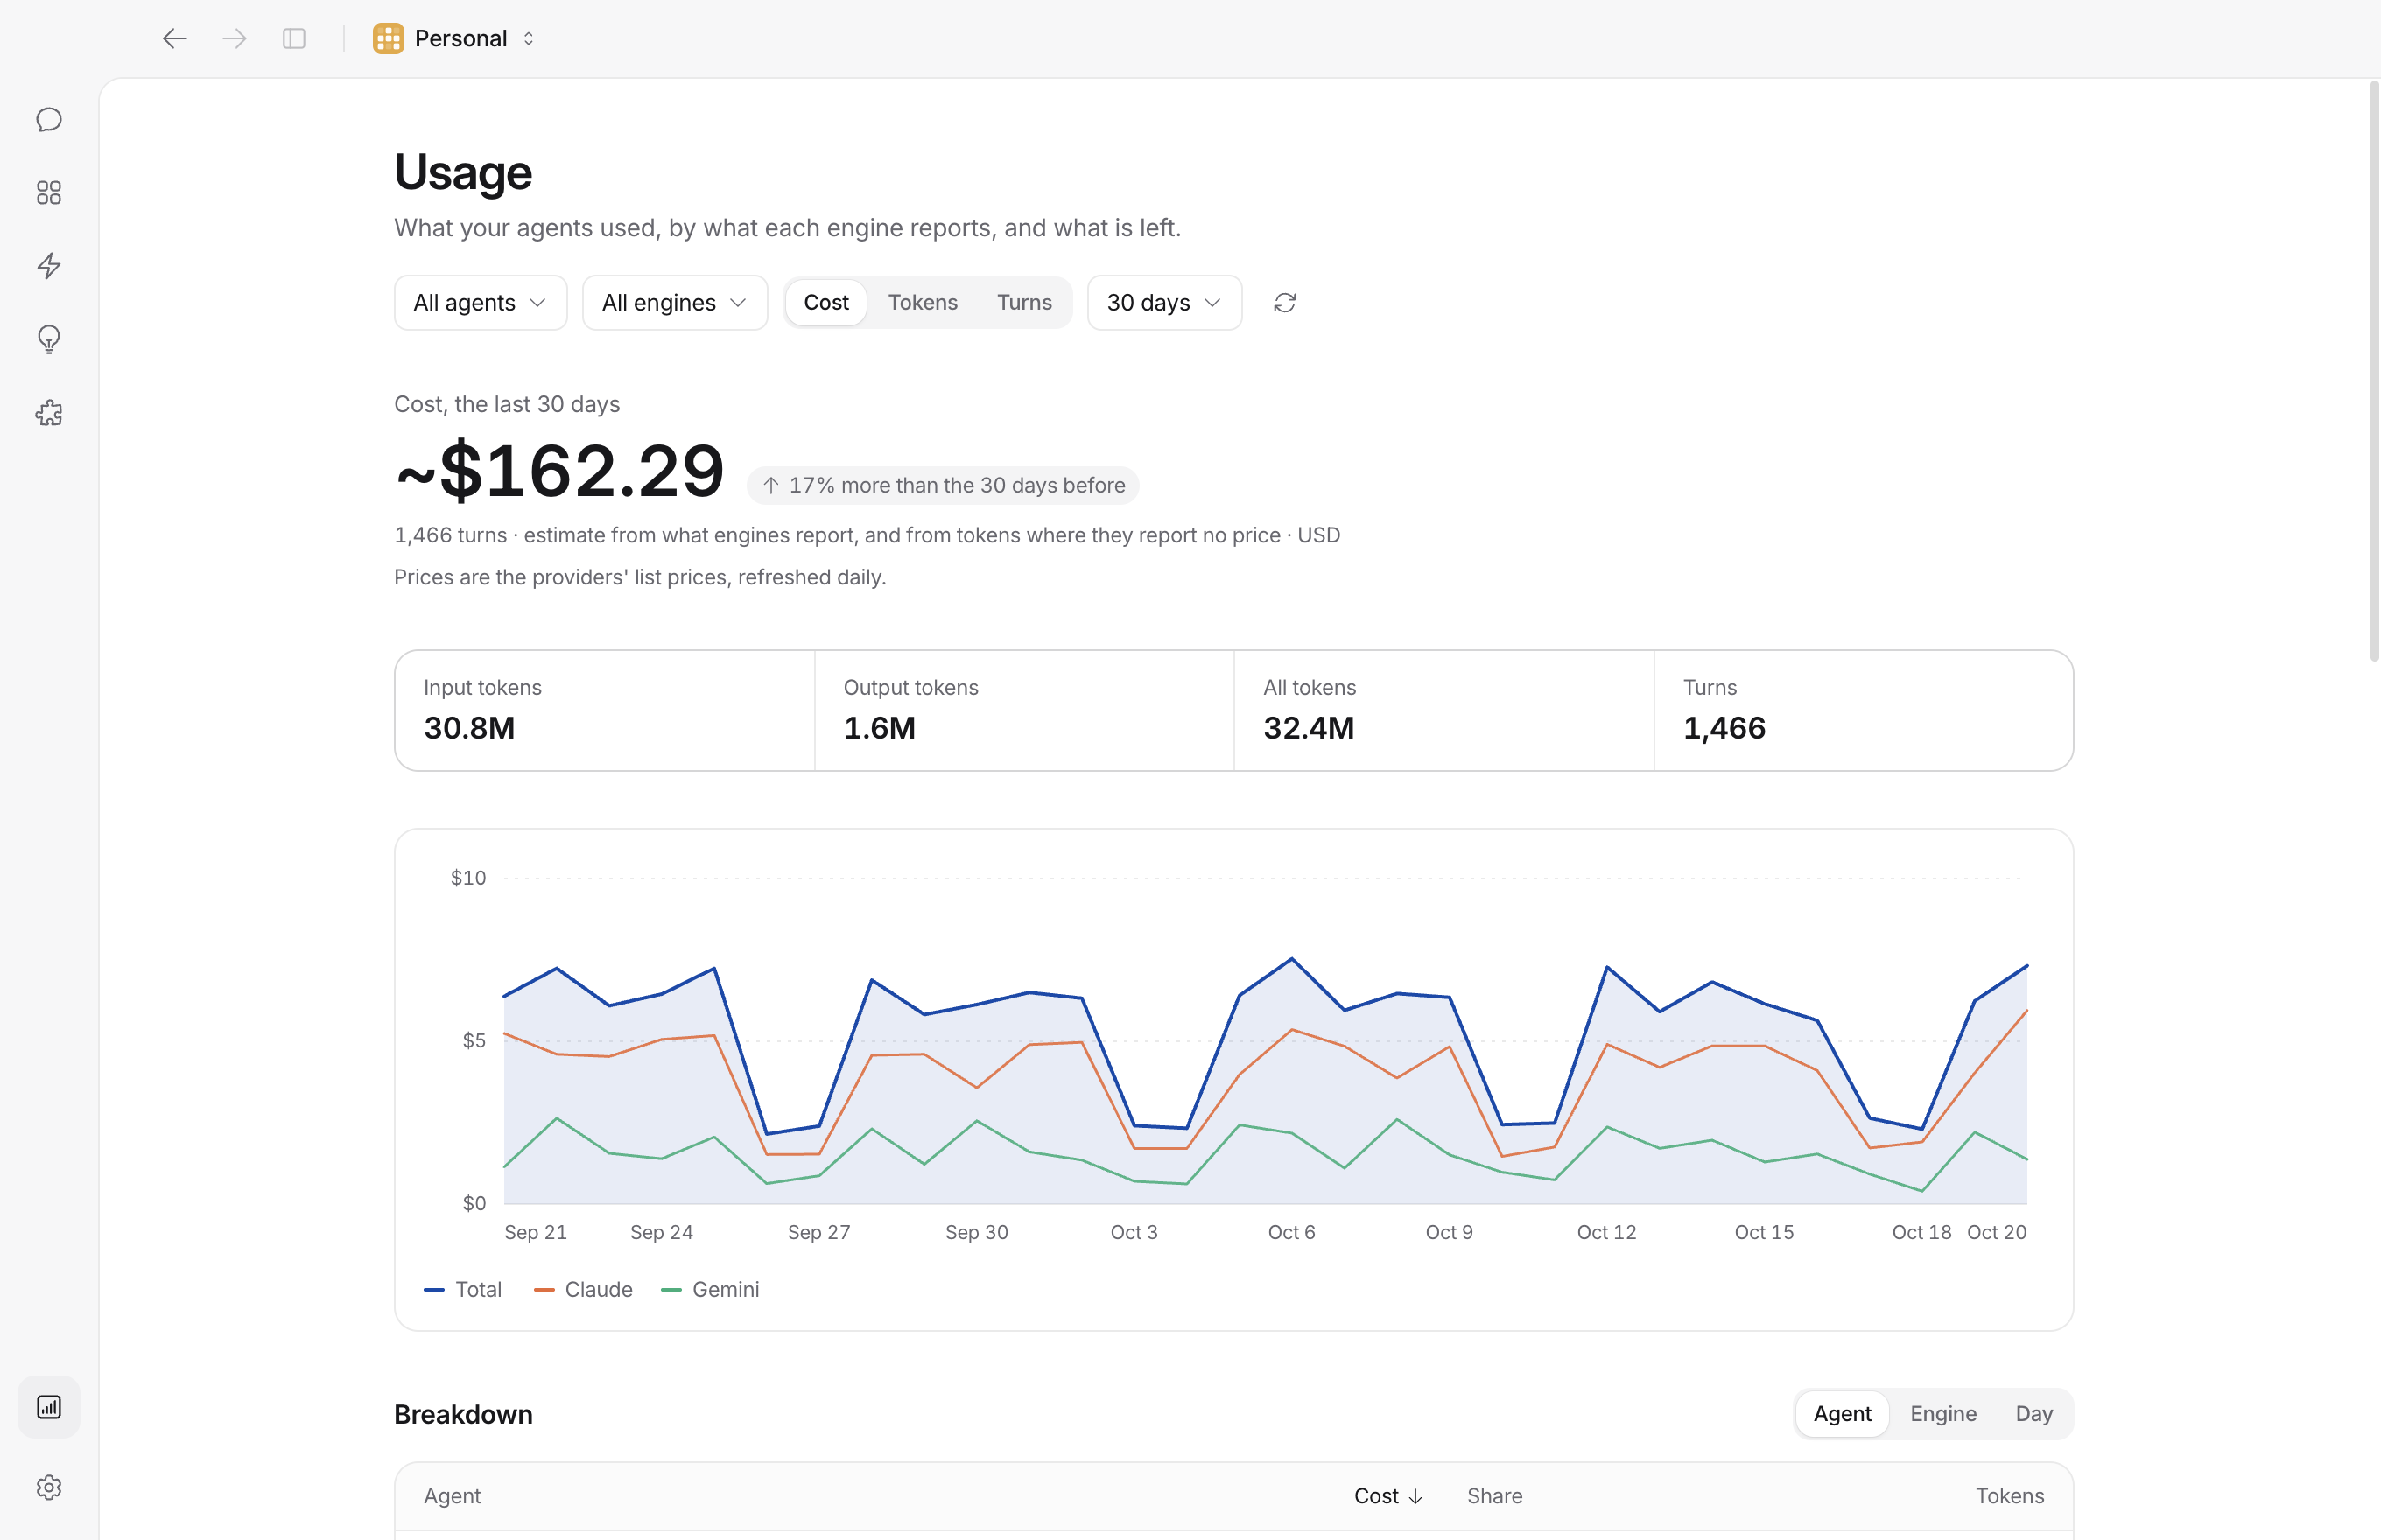Viewport: 2381px width, 1540px height.
Task: Click the Breakdown section heading
Action: click(463, 1415)
